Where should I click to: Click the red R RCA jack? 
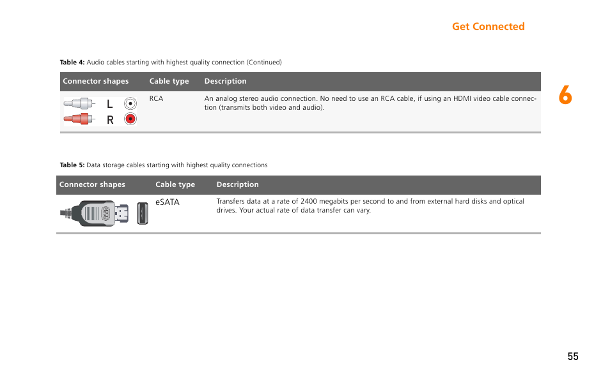[130, 119]
